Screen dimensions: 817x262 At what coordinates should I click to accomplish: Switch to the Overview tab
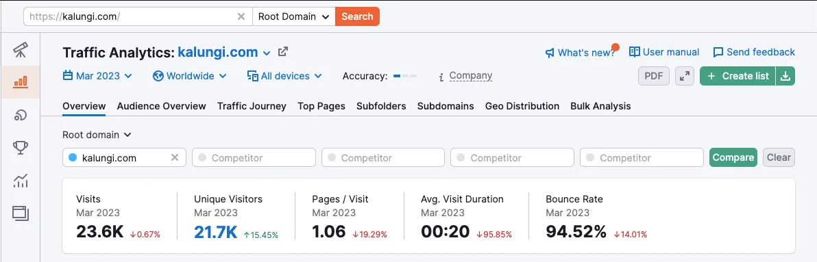[84, 106]
